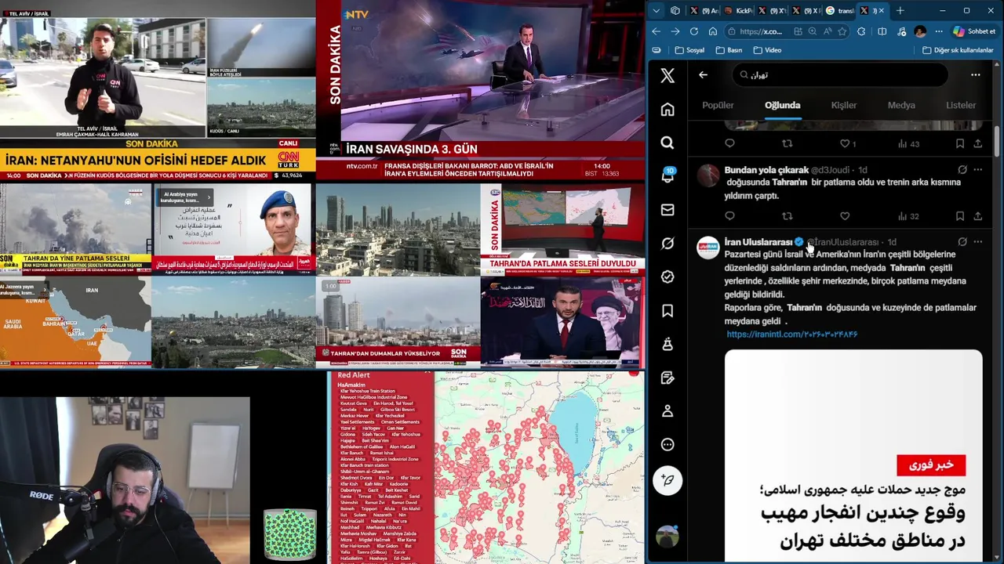This screenshot has width=1004, height=564.
Task: Open İran Uluslararası profile name
Action: pos(758,242)
